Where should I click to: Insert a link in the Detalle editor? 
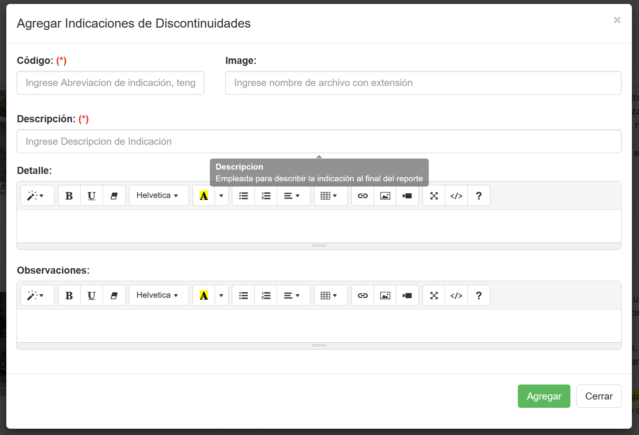362,196
